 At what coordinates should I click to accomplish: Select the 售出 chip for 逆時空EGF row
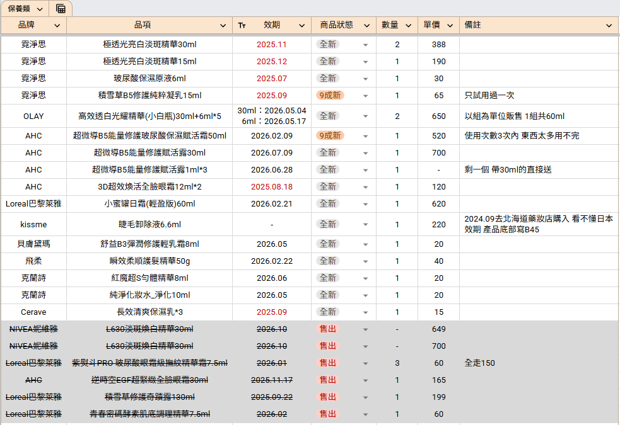(328, 380)
